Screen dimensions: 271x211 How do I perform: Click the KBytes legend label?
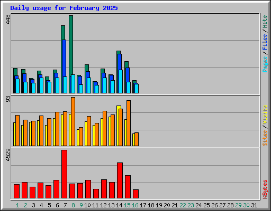265,189
